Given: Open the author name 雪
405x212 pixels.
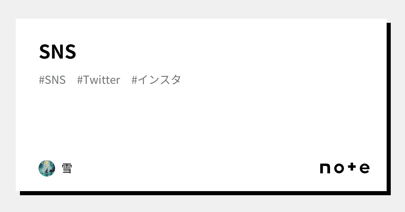Looking at the screenshot, I should point(67,168).
